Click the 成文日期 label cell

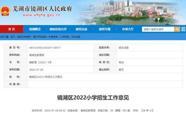105,55
